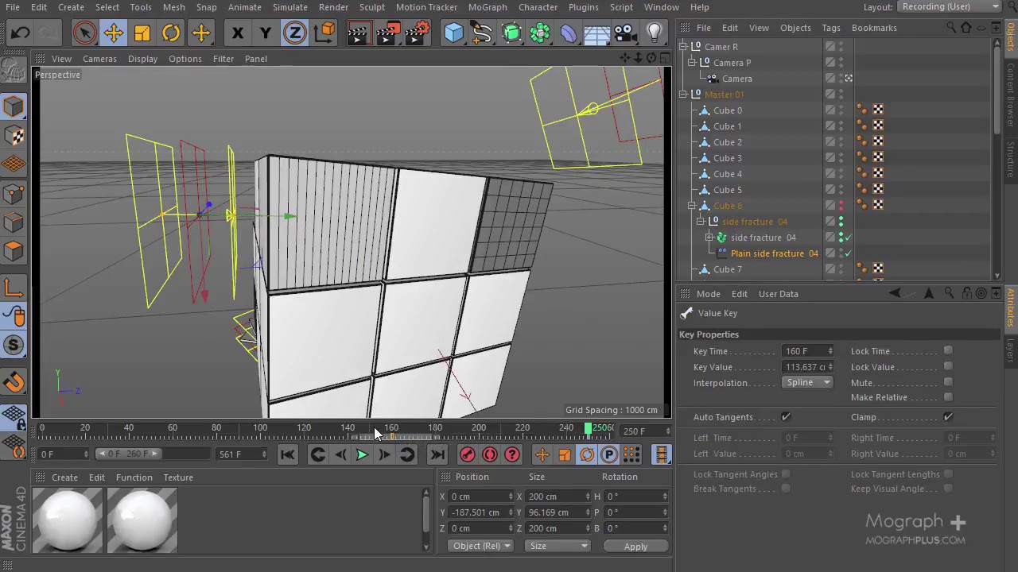This screenshot has height=572, width=1018.
Task: Open the Interpolation Spline dropdown
Action: click(x=807, y=383)
